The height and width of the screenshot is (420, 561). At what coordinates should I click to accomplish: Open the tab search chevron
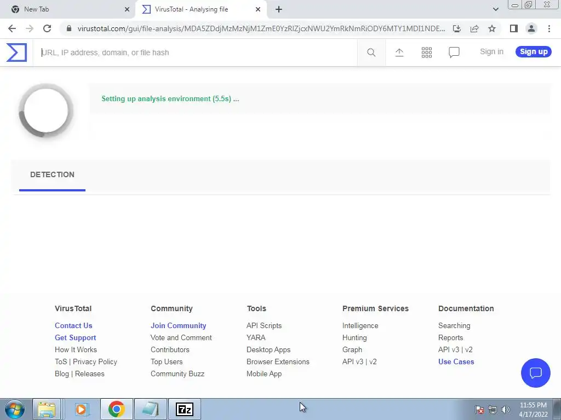coord(495,9)
